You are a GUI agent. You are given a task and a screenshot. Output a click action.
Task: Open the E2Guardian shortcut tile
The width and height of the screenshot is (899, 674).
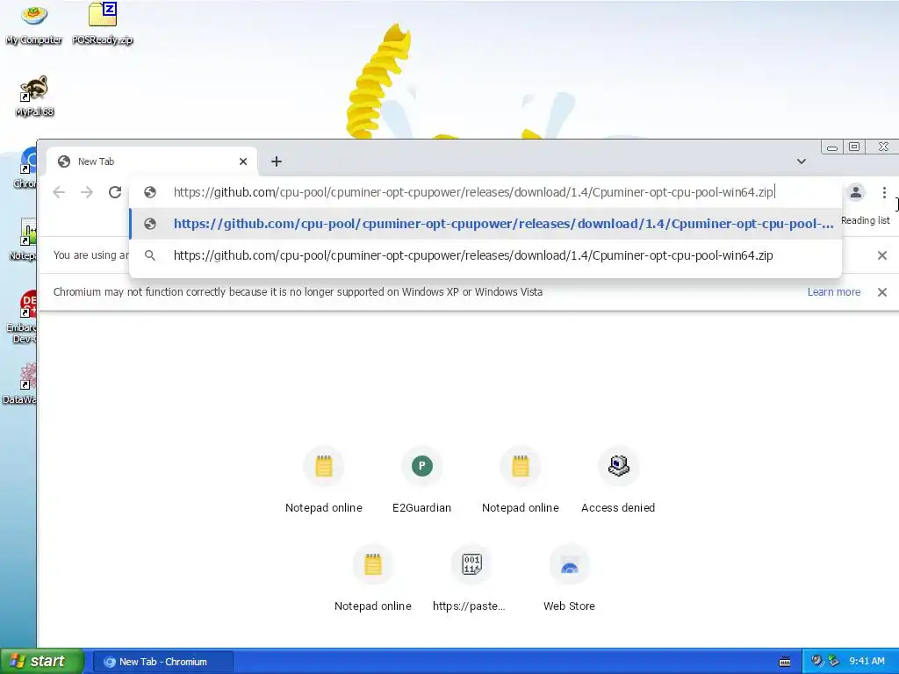point(422,480)
